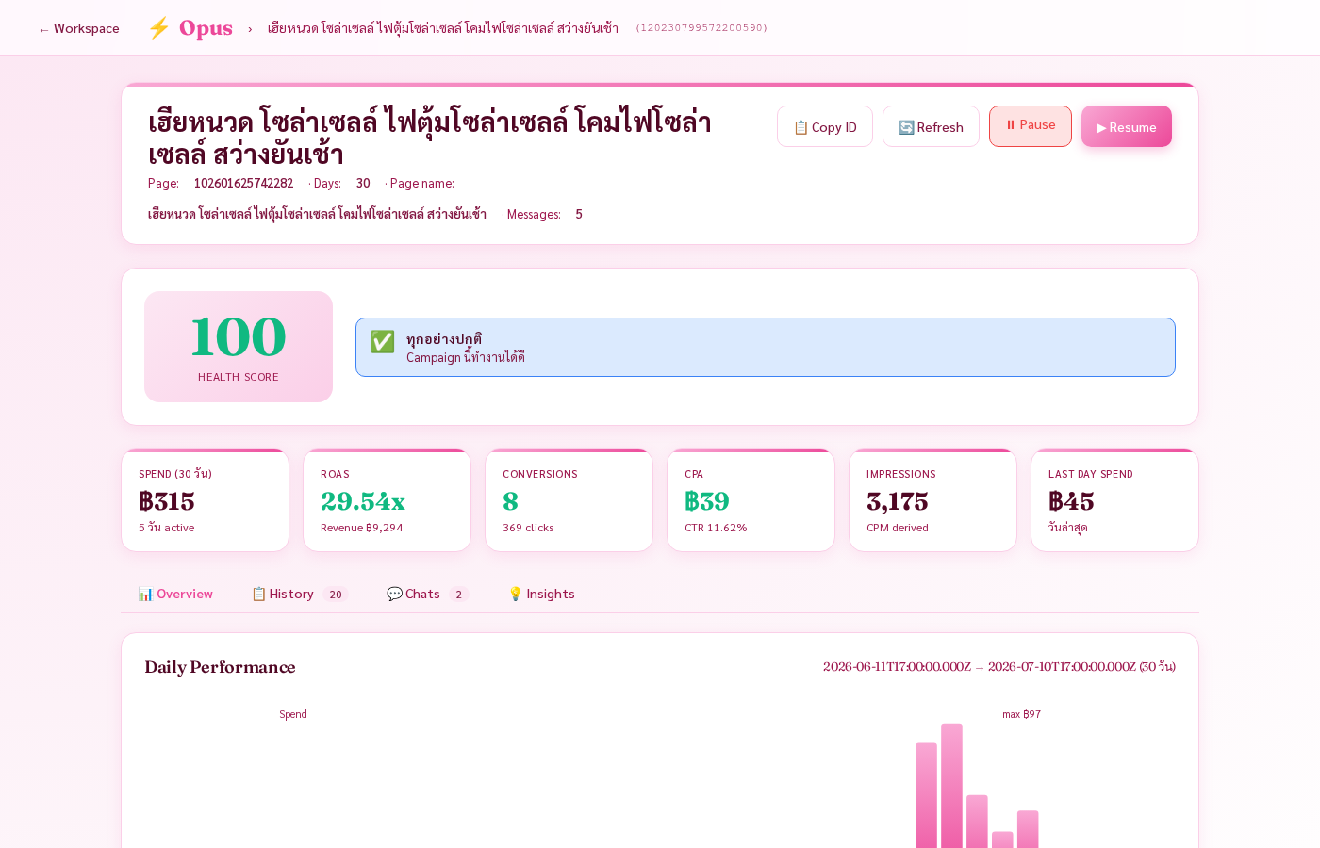Screen dimensions: 1320x848
Task: Click the Copy ID clipboard icon
Action: [x=800, y=127]
